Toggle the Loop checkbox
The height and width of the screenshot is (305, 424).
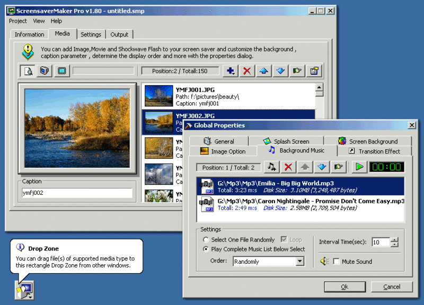pos(284,240)
